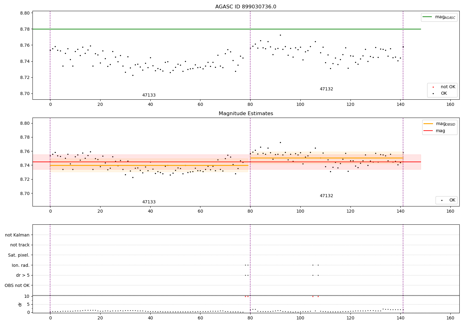
Task: Click the red 'mag' legend entry in the middle plot
Action: (x=435, y=131)
